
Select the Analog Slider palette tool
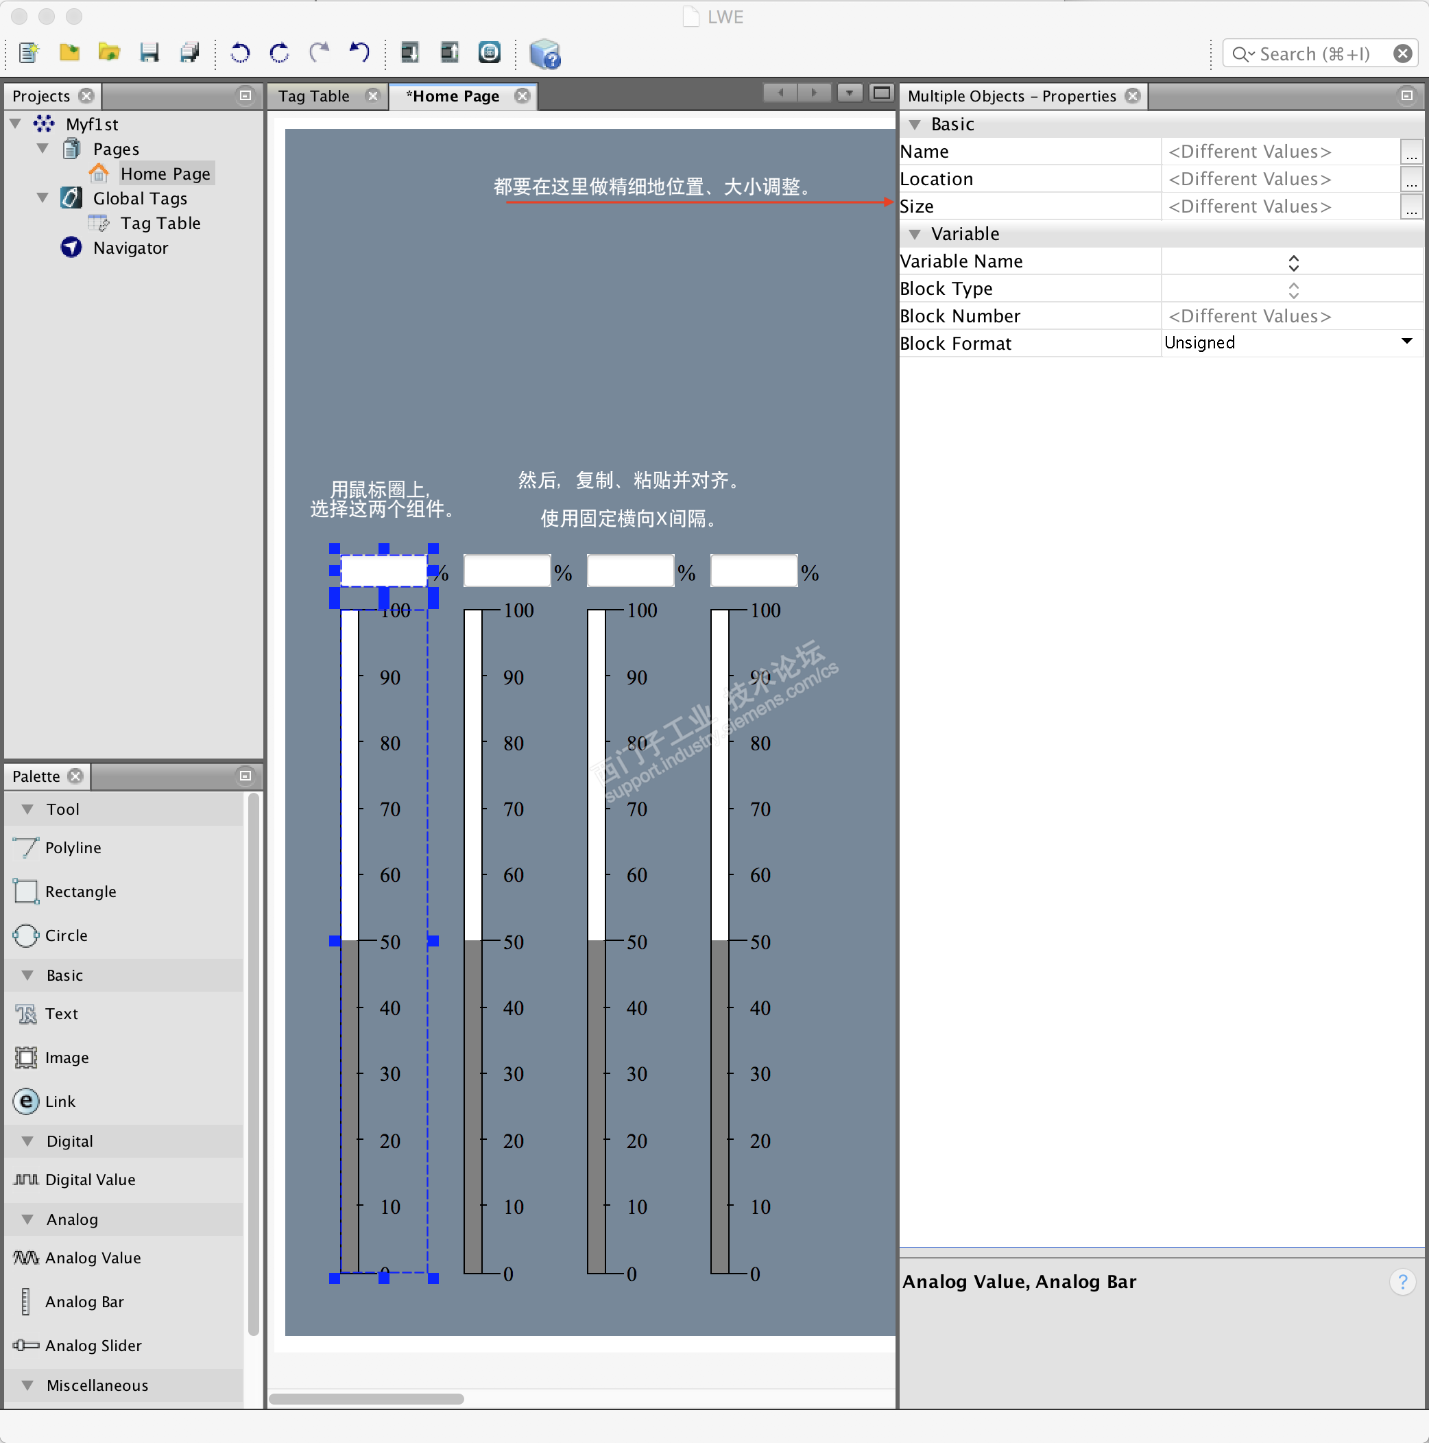pyautogui.click(x=93, y=1346)
